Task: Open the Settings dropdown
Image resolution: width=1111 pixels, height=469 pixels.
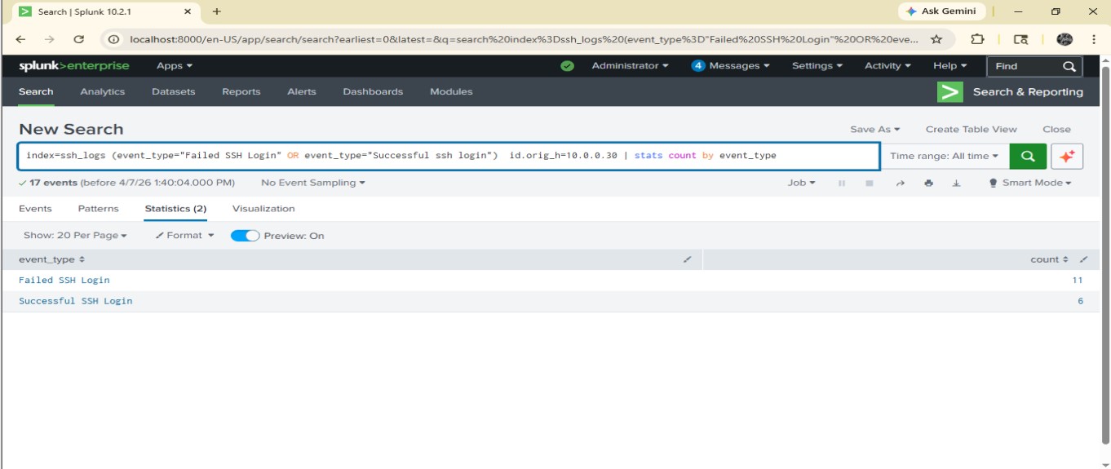Action: point(818,66)
